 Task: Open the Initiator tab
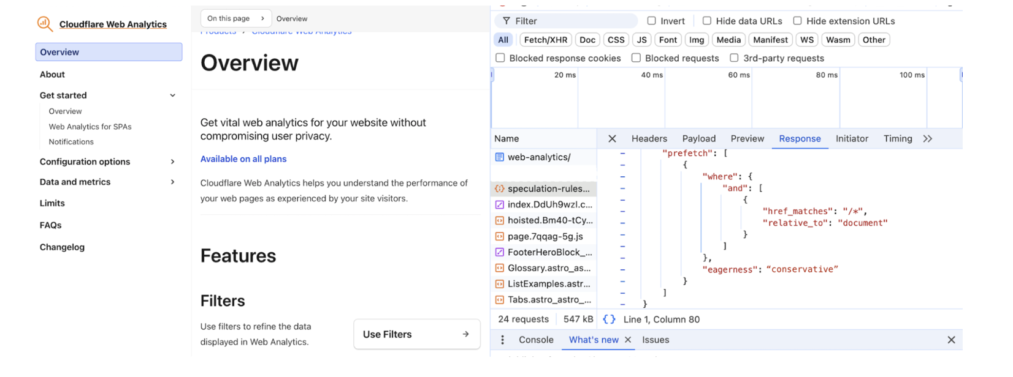pyautogui.click(x=852, y=139)
